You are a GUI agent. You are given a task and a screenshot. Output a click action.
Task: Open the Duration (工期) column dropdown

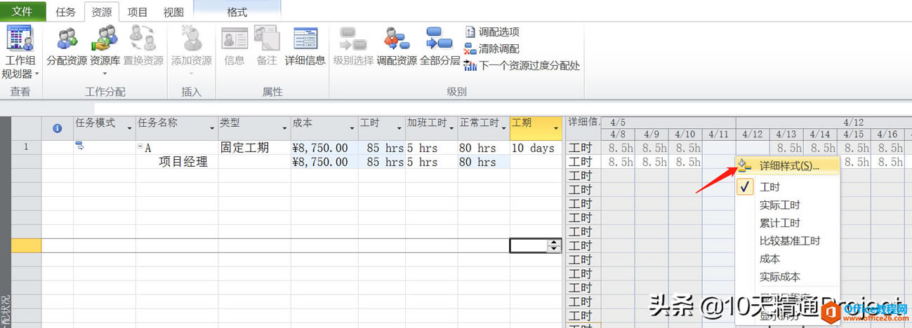(x=556, y=128)
